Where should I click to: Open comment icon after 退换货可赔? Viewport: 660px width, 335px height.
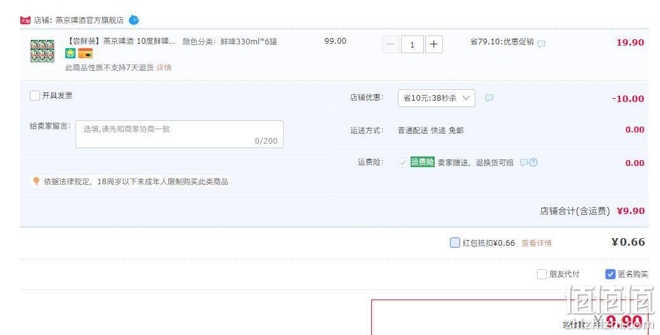pos(524,163)
